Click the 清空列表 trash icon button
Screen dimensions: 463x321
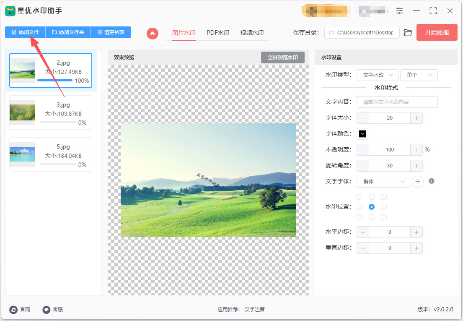(x=111, y=32)
